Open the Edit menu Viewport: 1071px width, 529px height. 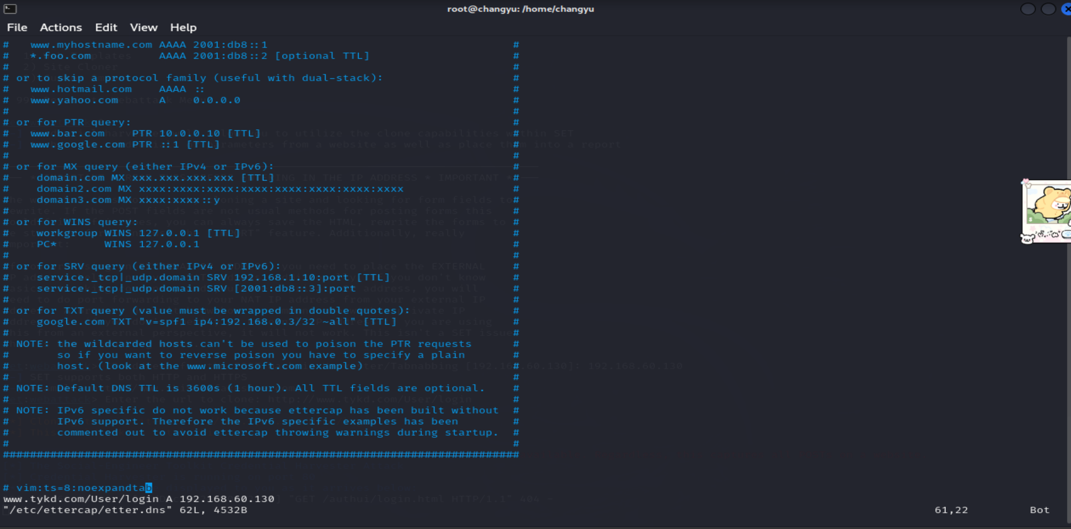(106, 28)
